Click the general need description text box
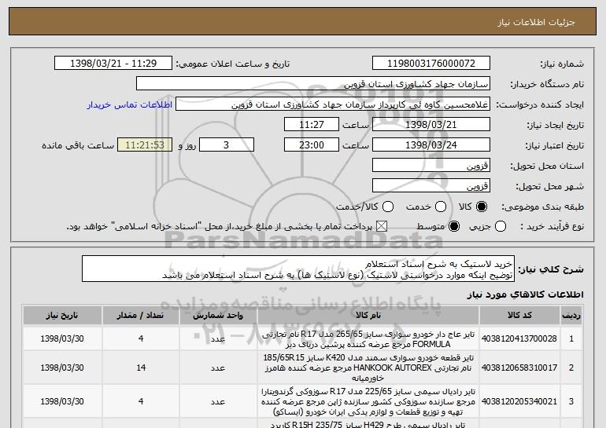 [298, 269]
